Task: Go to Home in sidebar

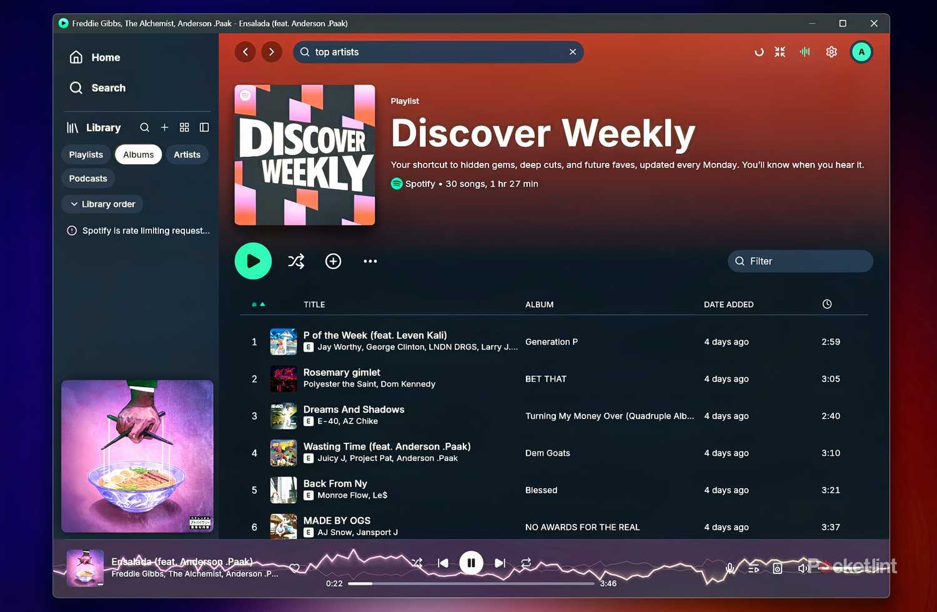Action: coord(95,57)
